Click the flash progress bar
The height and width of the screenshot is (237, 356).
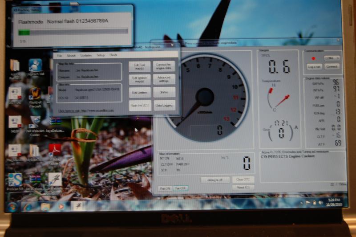tap(73, 32)
